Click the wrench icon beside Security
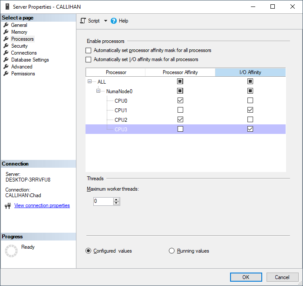The width and height of the screenshot is (303, 286). point(6,46)
